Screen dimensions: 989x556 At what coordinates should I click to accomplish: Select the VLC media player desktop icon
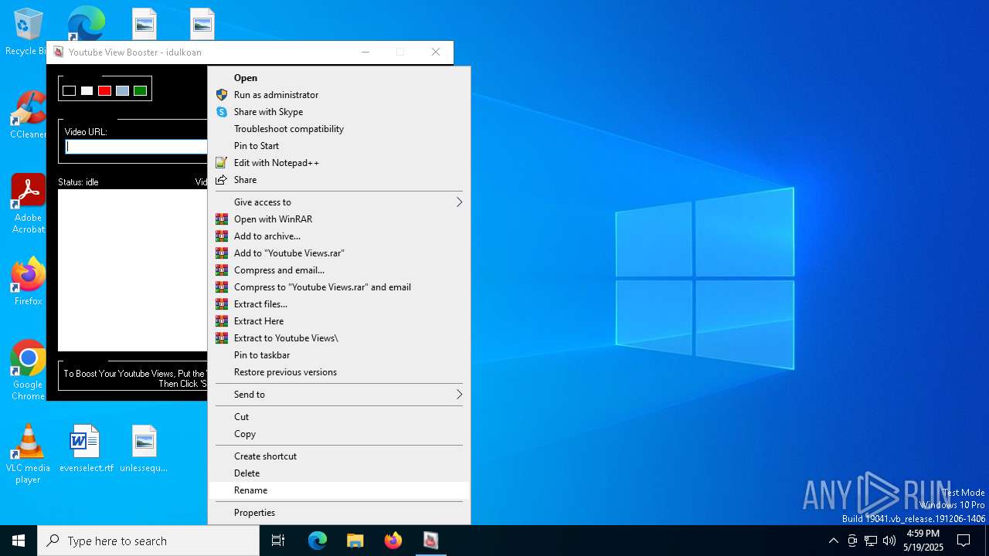pos(28,454)
